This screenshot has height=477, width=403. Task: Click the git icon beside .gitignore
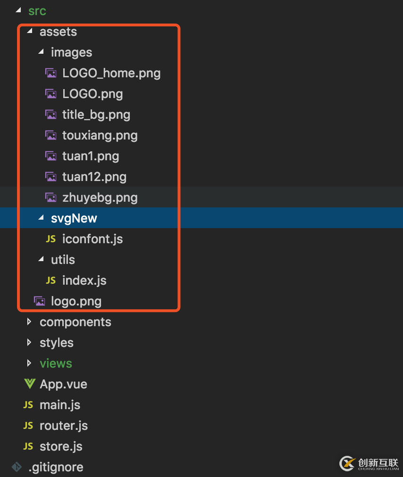tap(17, 467)
